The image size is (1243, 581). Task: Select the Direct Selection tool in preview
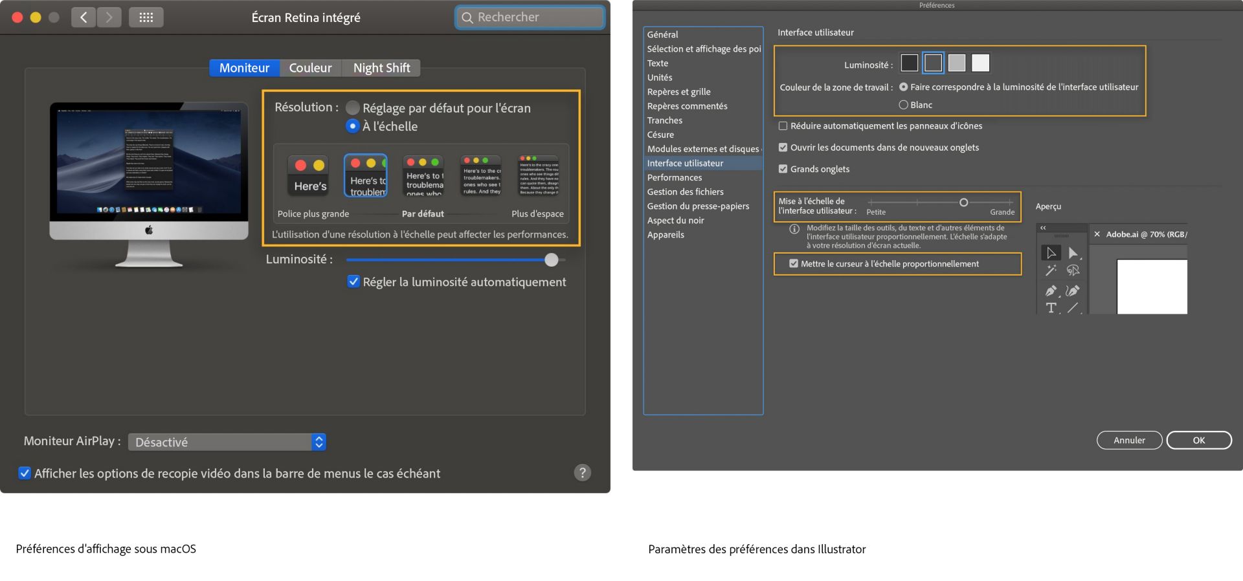point(1073,253)
